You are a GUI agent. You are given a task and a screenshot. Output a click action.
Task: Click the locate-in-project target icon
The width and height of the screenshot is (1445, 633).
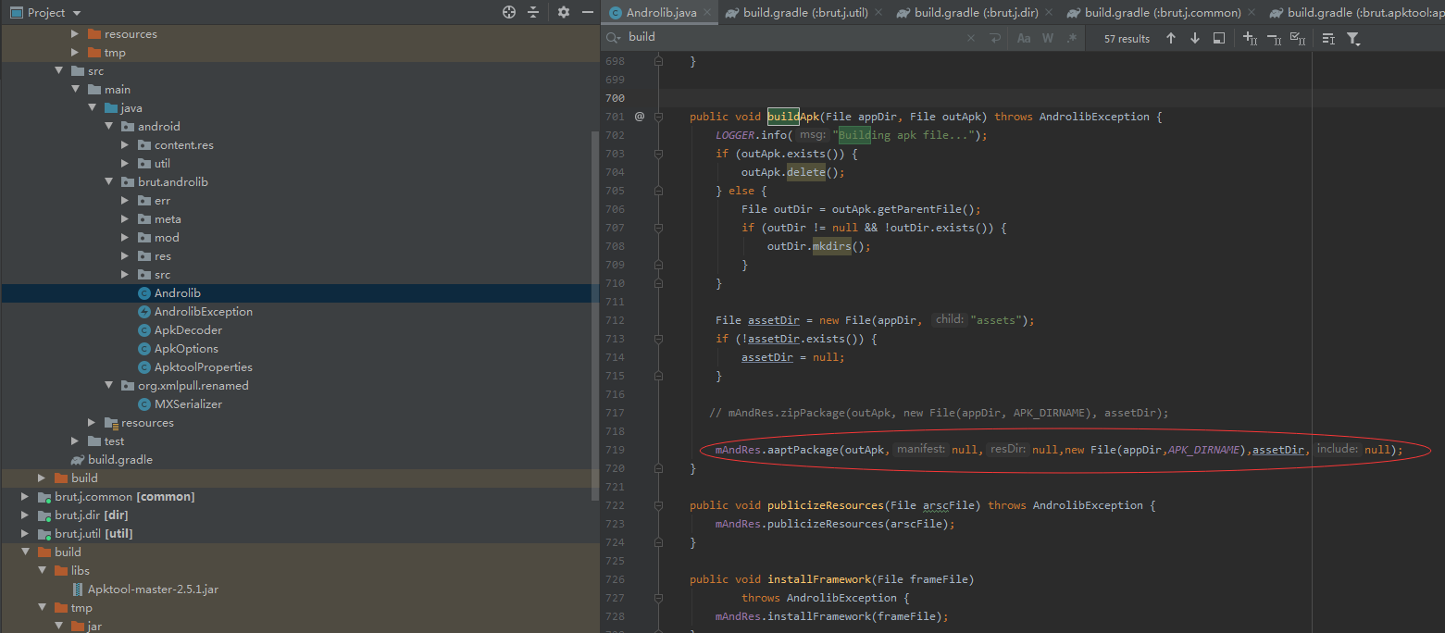[x=509, y=12]
